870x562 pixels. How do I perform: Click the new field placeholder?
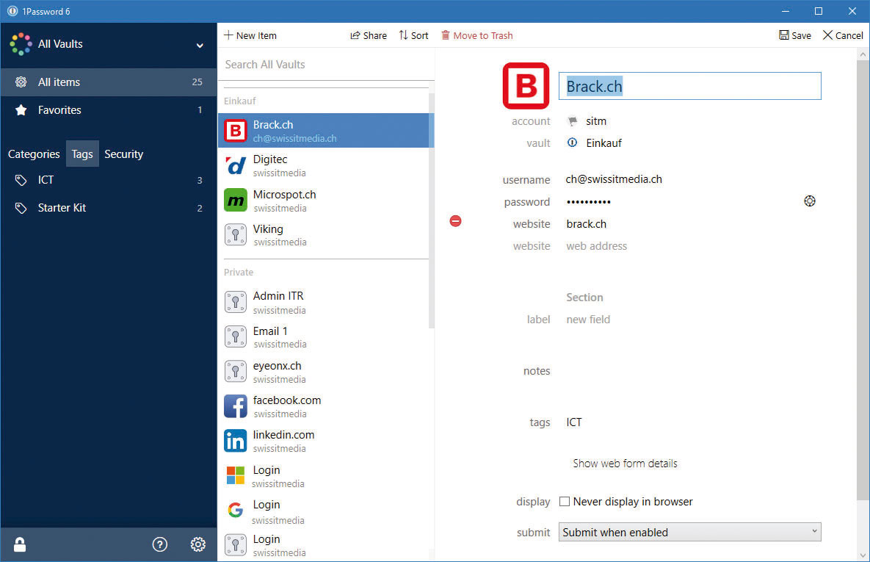tap(588, 320)
